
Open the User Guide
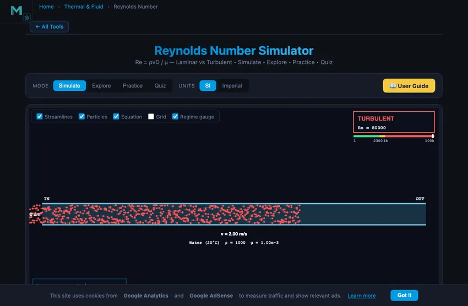409,86
